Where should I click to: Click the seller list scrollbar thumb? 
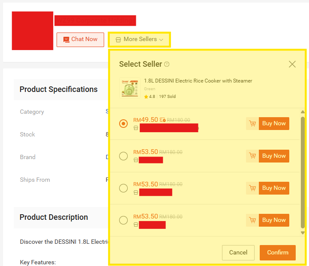pyautogui.click(x=303, y=172)
